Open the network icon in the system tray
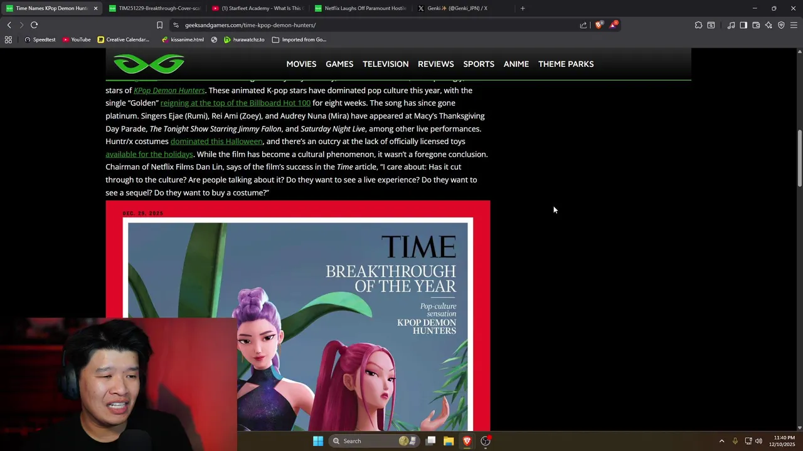The height and width of the screenshot is (451, 803). [x=748, y=441]
